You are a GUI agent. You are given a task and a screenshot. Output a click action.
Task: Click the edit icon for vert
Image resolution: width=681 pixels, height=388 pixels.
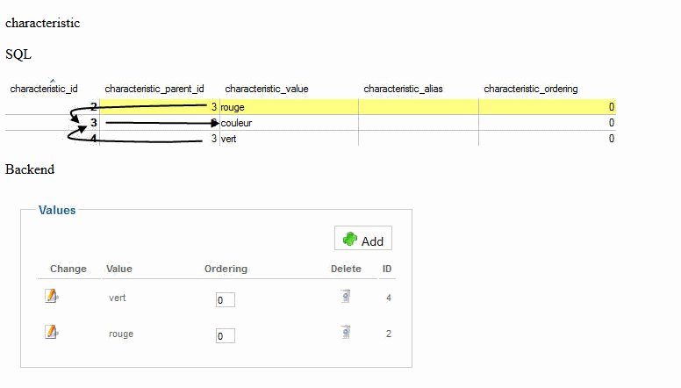click(x=51, y=296)
